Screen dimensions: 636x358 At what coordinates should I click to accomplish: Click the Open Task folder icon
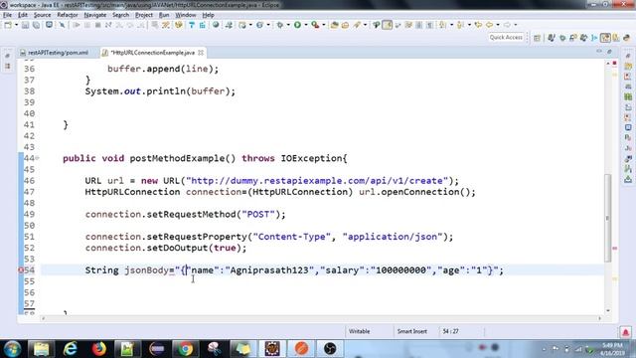pyautogui.click(x=345, y=25)
